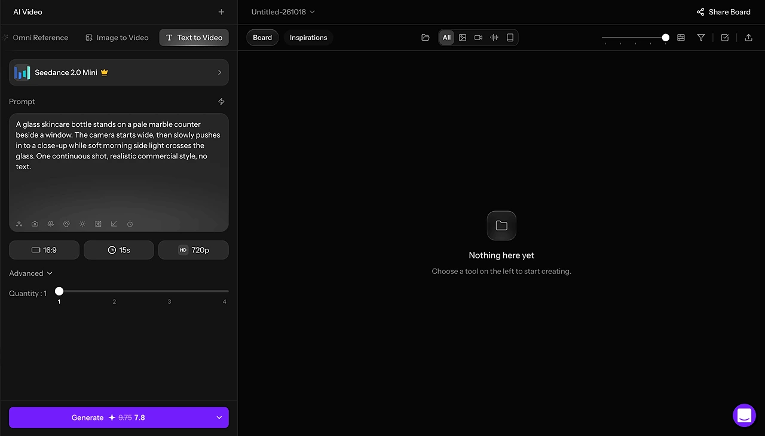Click the thumbnail size zoom slider handle
The width and height of the screenshot is (765, 436).
(x=666, y=38)
